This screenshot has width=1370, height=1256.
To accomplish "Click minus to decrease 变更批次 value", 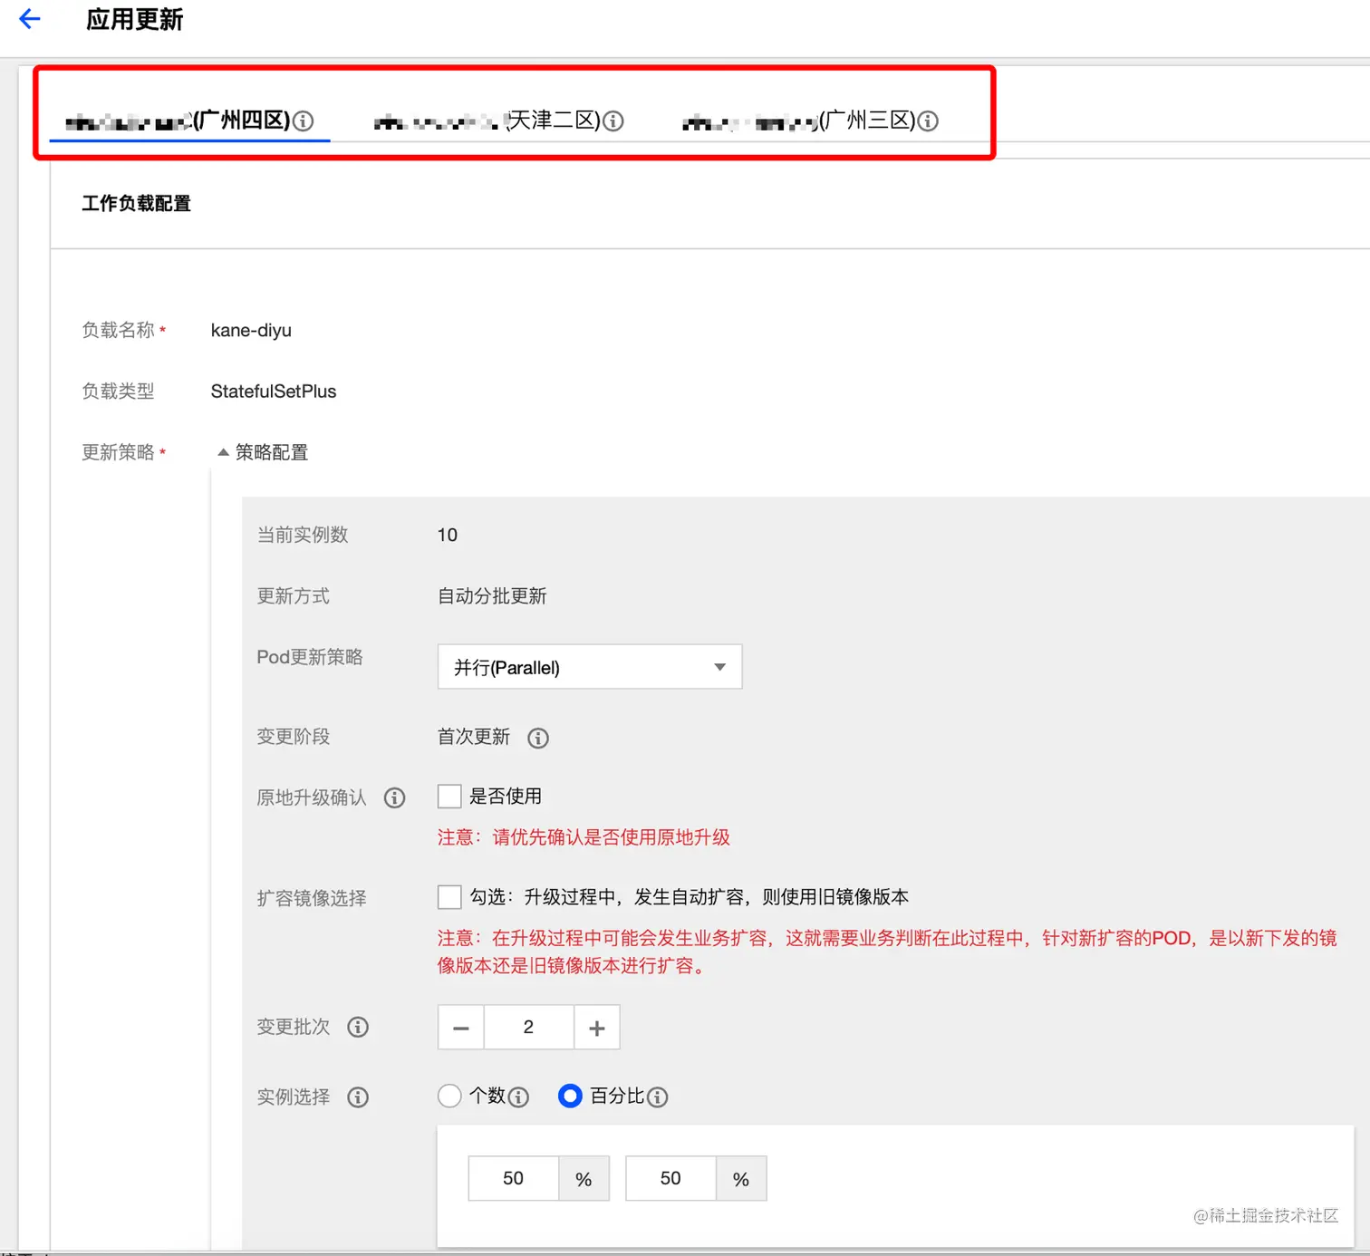I will pos(460,1027).
